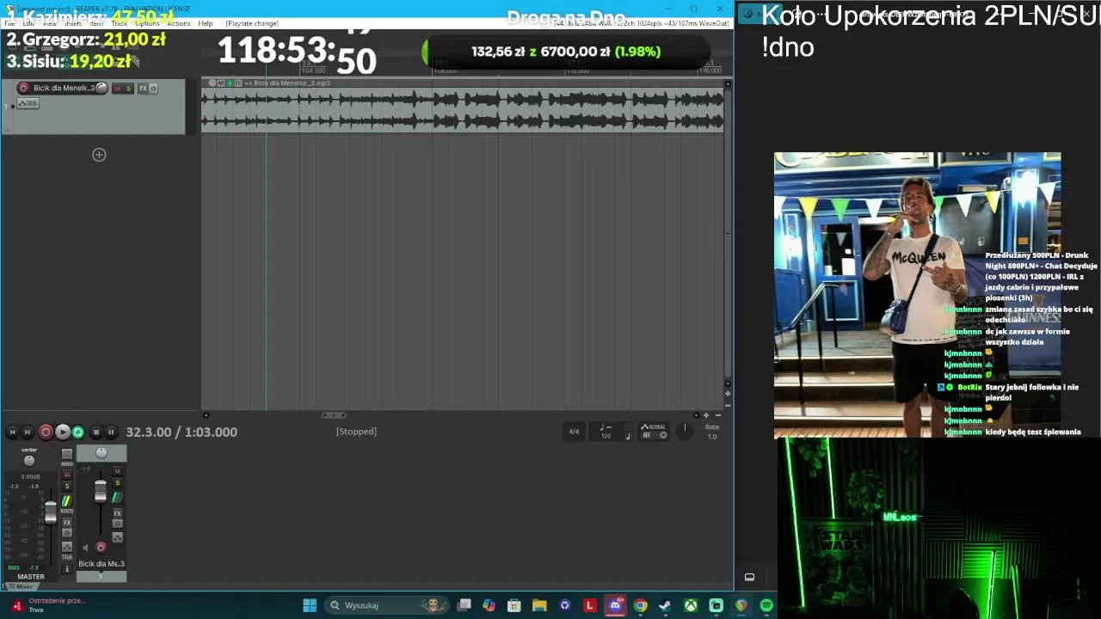The image size is (1101, 619).
Task: Toggle the green Repeat loop button
Action: [78, 432]
